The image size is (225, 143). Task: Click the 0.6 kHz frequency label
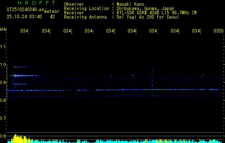pyautogui.click(x=3, y=136)
